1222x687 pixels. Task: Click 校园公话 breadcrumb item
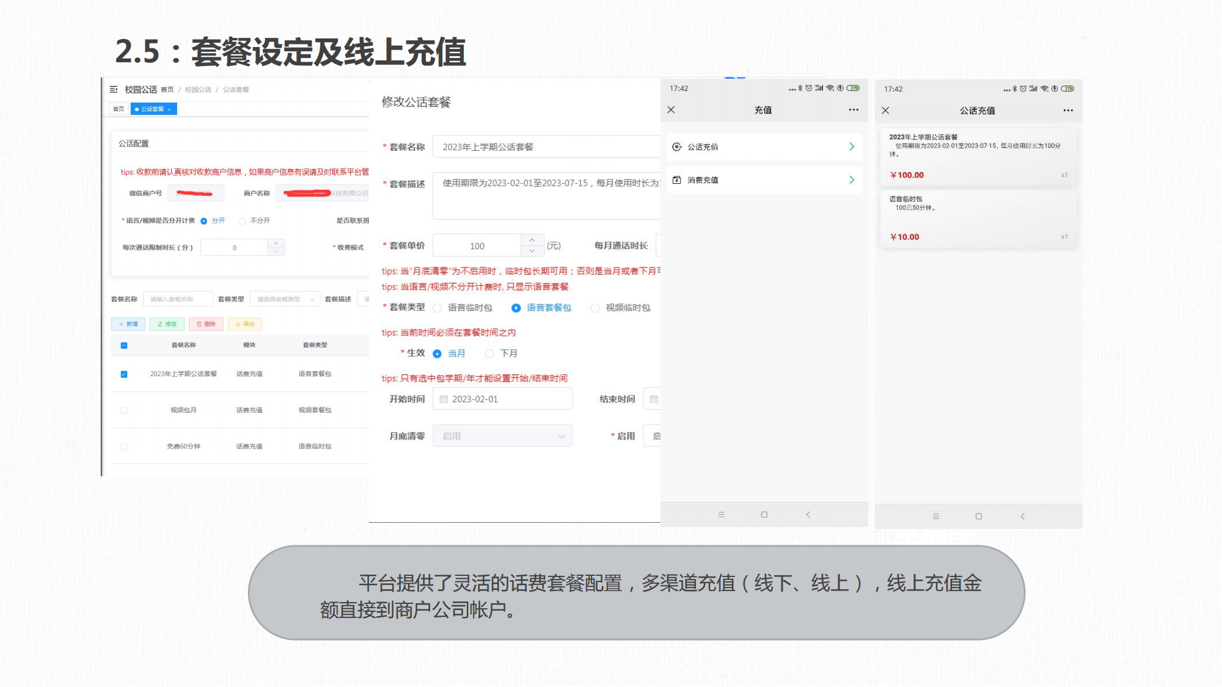click(198, 90)
